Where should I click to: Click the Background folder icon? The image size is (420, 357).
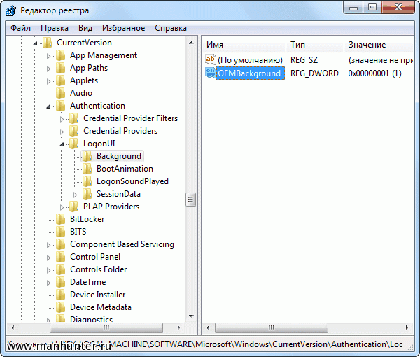87,156
